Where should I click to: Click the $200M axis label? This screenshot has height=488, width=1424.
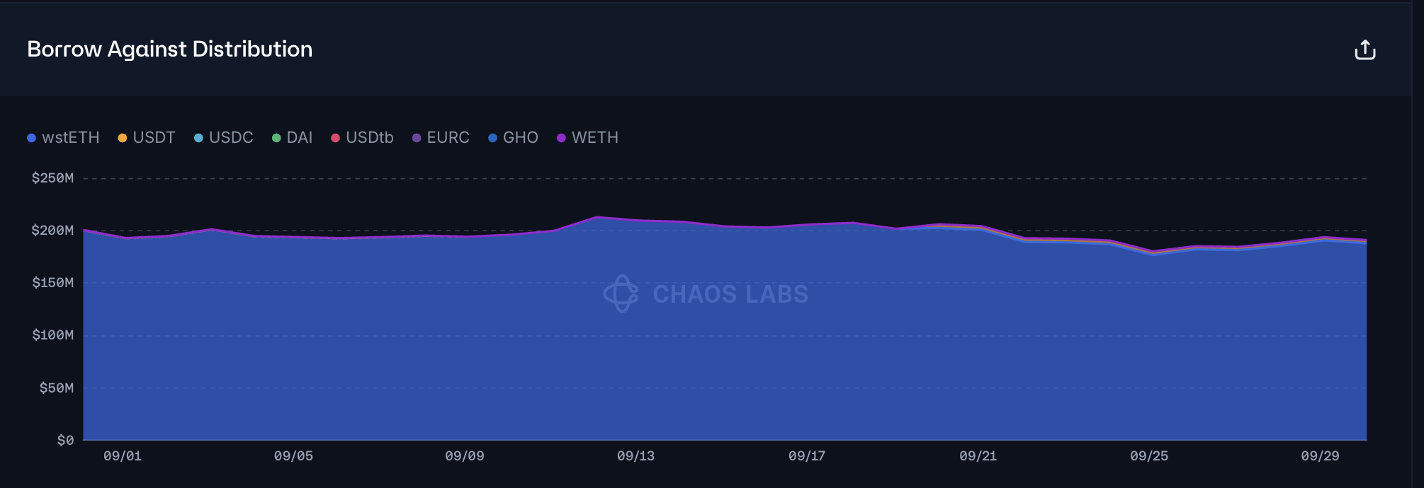[52, 231]
